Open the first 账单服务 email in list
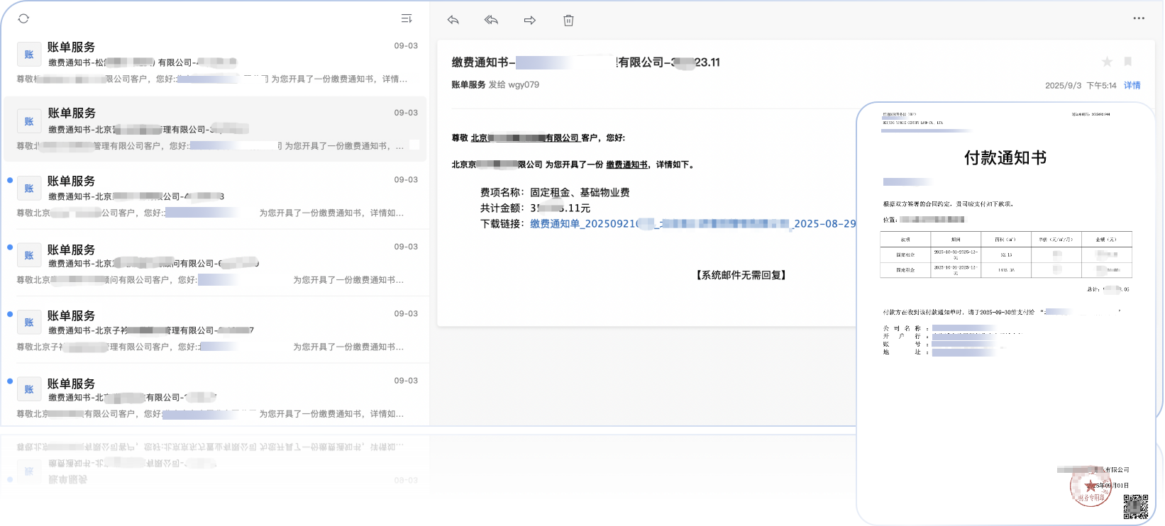The width and height of the screenshot is (1165, 526). [x=213, y=62]
